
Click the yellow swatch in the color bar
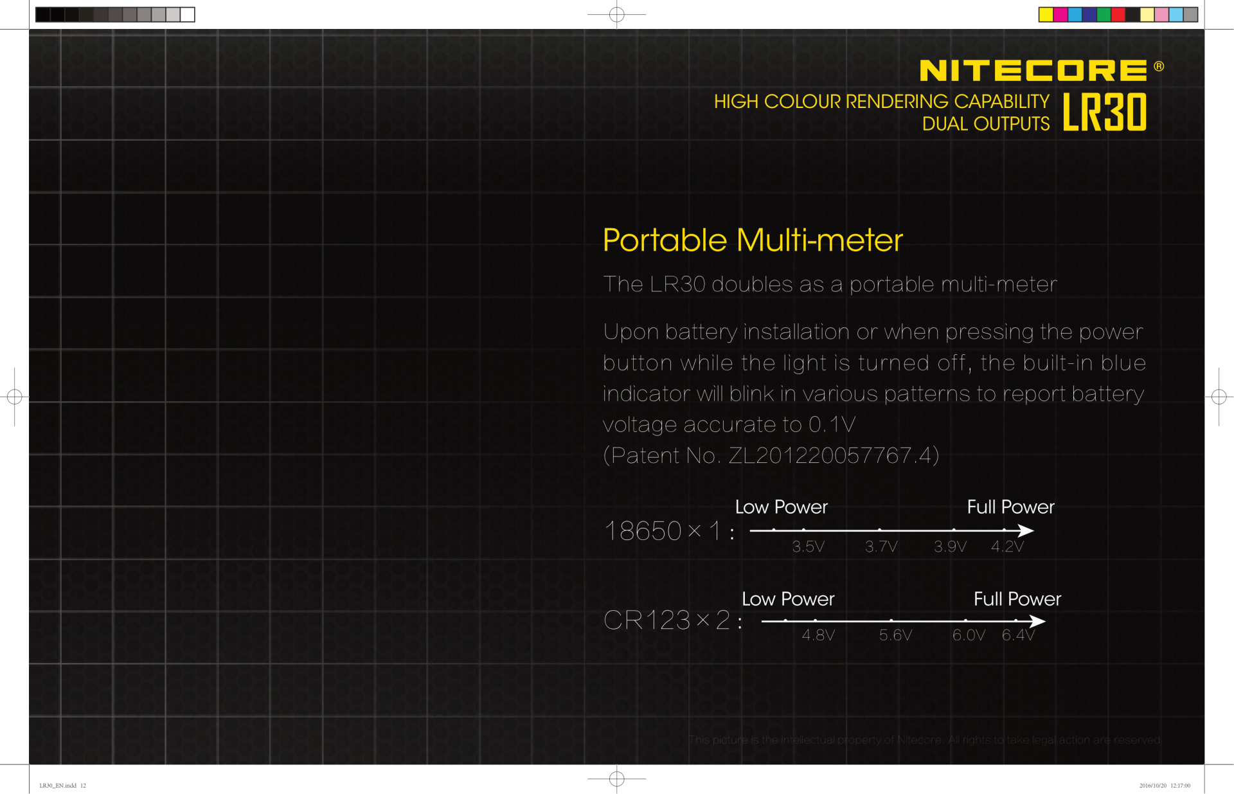click(1046, 14)
